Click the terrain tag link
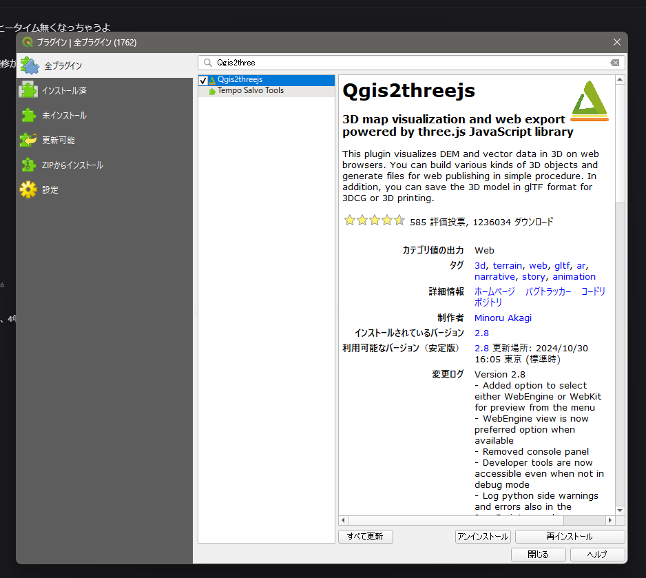The image size is (646, 578). (508, 266)
